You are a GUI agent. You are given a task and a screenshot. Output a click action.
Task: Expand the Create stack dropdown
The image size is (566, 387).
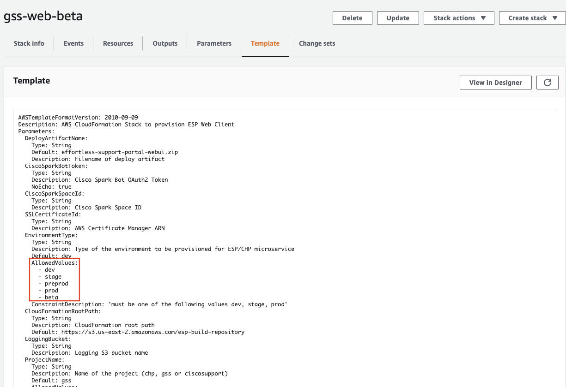point(532,18)
